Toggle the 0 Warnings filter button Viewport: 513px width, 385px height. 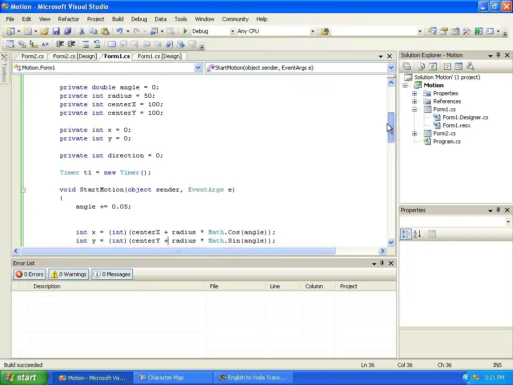pos(69,274)
